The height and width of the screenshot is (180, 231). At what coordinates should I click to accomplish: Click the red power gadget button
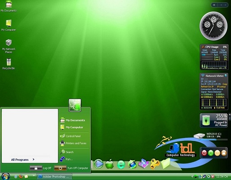(204, 153)
